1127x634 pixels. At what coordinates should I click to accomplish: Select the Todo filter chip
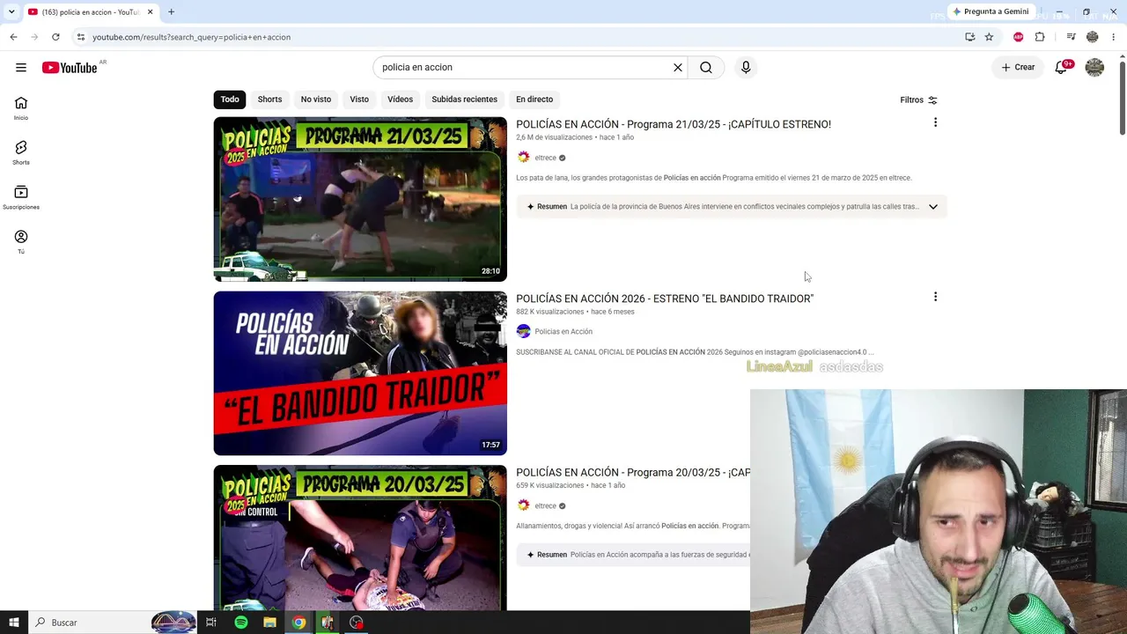pos(230,100)
